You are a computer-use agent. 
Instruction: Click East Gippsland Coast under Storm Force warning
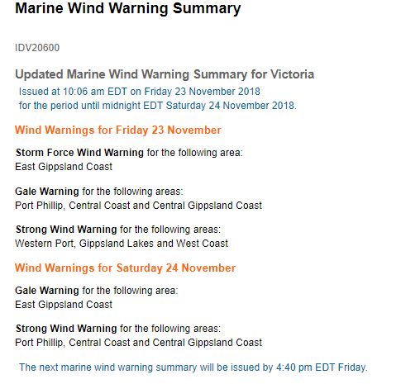64,167
